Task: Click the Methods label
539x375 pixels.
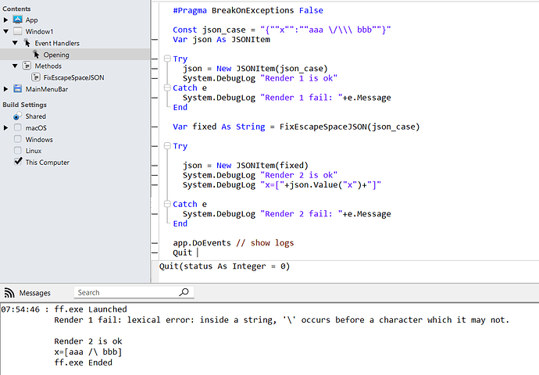Action: [x=48, y=66]
